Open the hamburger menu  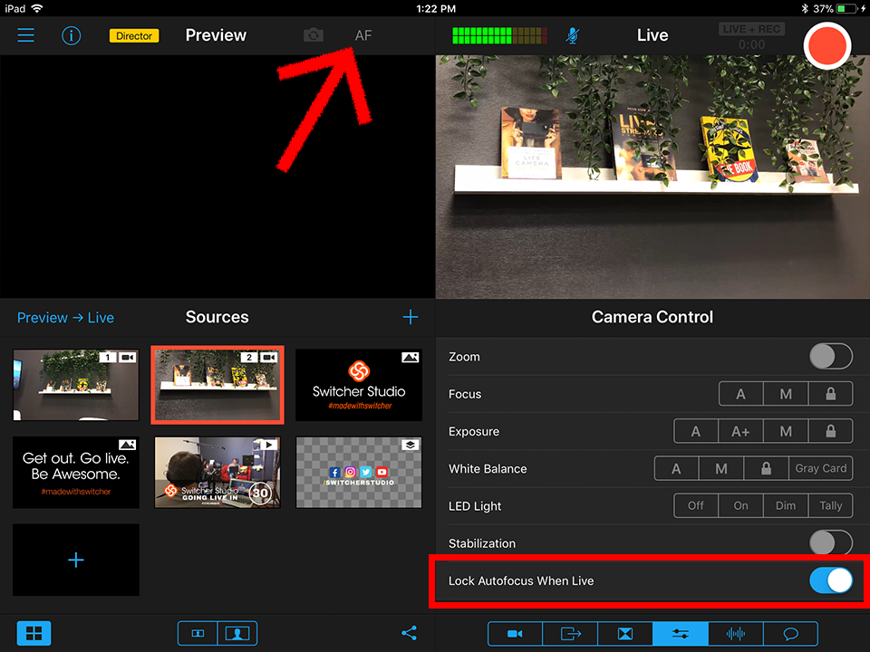tap(25, 35)
